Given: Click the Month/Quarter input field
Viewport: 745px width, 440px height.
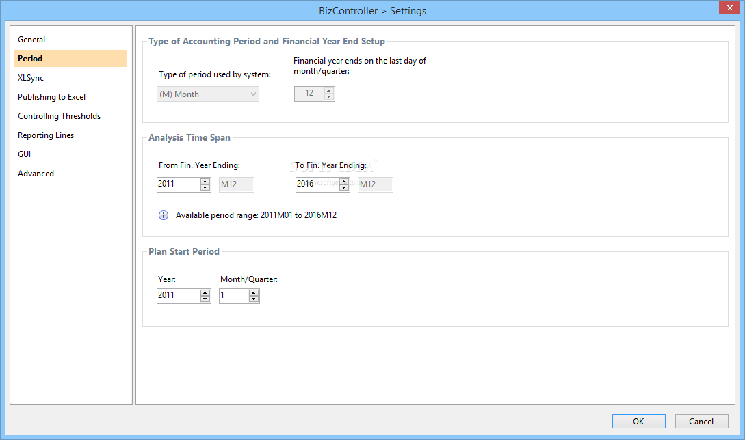Looking at the screenshot, I should (x=234, y=296).
